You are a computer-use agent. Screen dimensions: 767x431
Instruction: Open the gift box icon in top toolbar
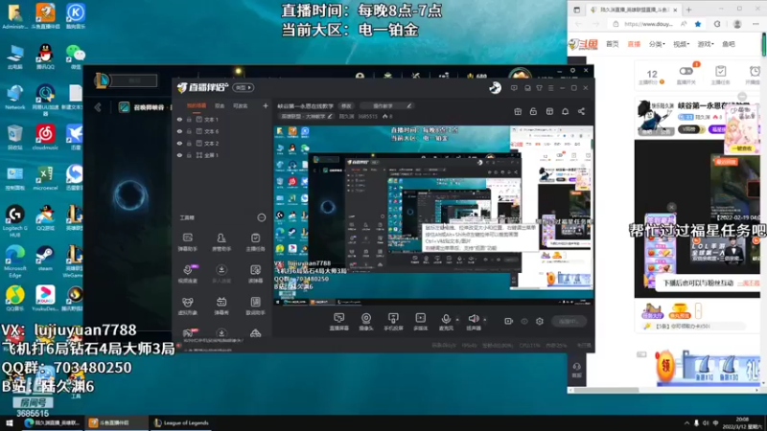518,111
